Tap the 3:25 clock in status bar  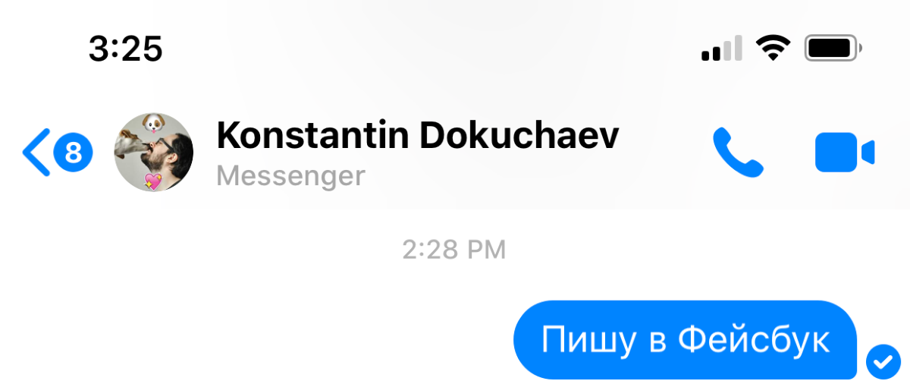tap(126, 50)
